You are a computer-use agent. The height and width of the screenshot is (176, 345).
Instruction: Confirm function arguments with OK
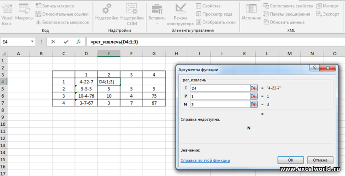click(290, 160)
